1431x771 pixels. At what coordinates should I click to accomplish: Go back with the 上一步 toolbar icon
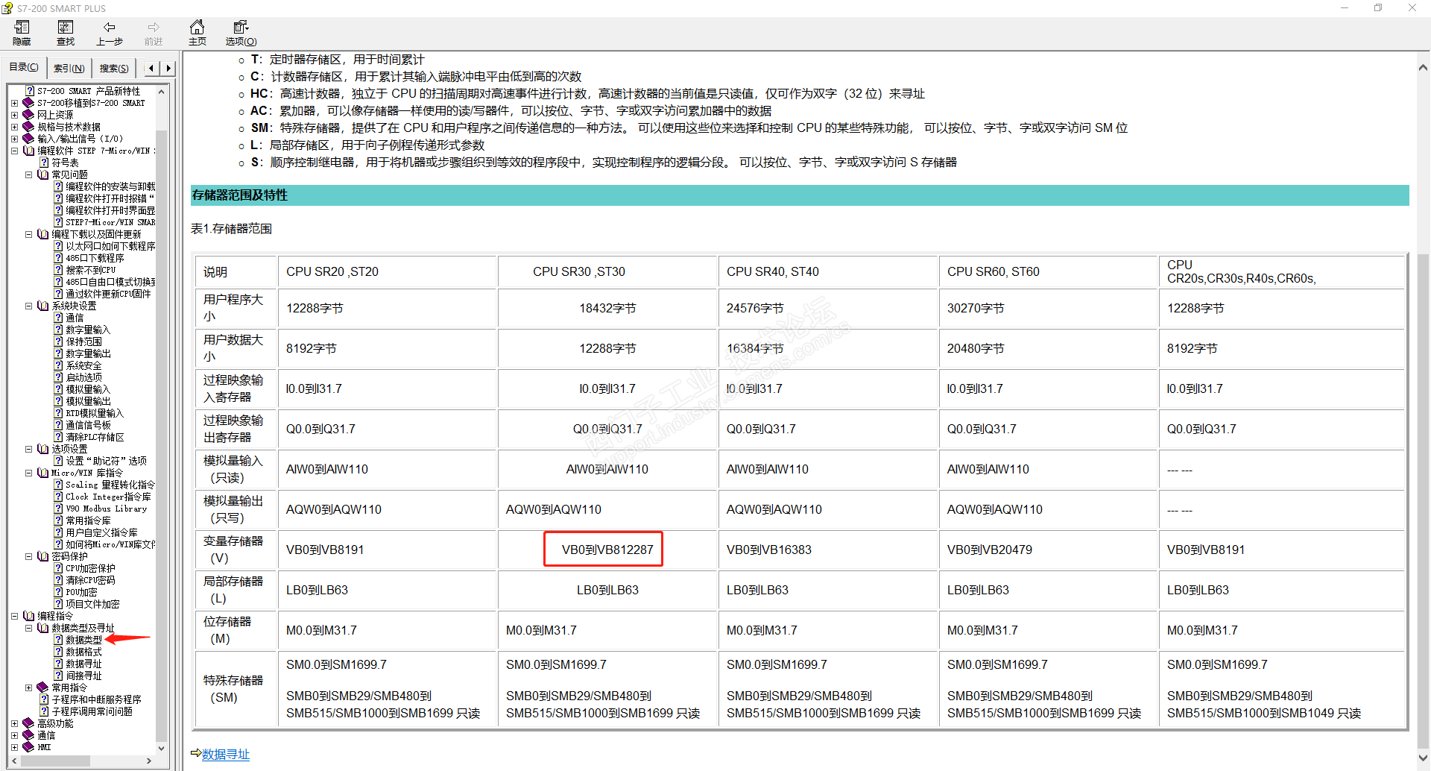coord(110,28)
